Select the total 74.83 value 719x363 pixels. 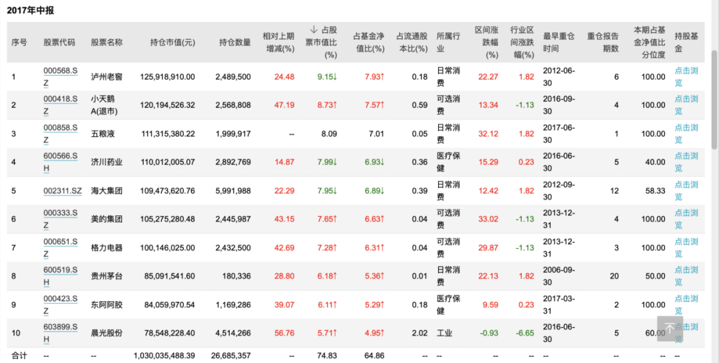point(327,355)
